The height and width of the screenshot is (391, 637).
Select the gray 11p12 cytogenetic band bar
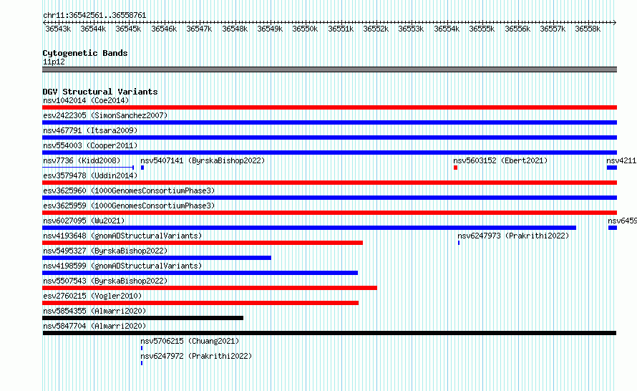(329, 69)
